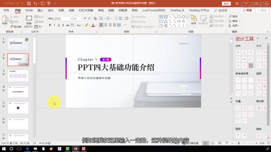Open the Replace (替换) dropdown arrow
271x152 pixels.
coord(239,21)
